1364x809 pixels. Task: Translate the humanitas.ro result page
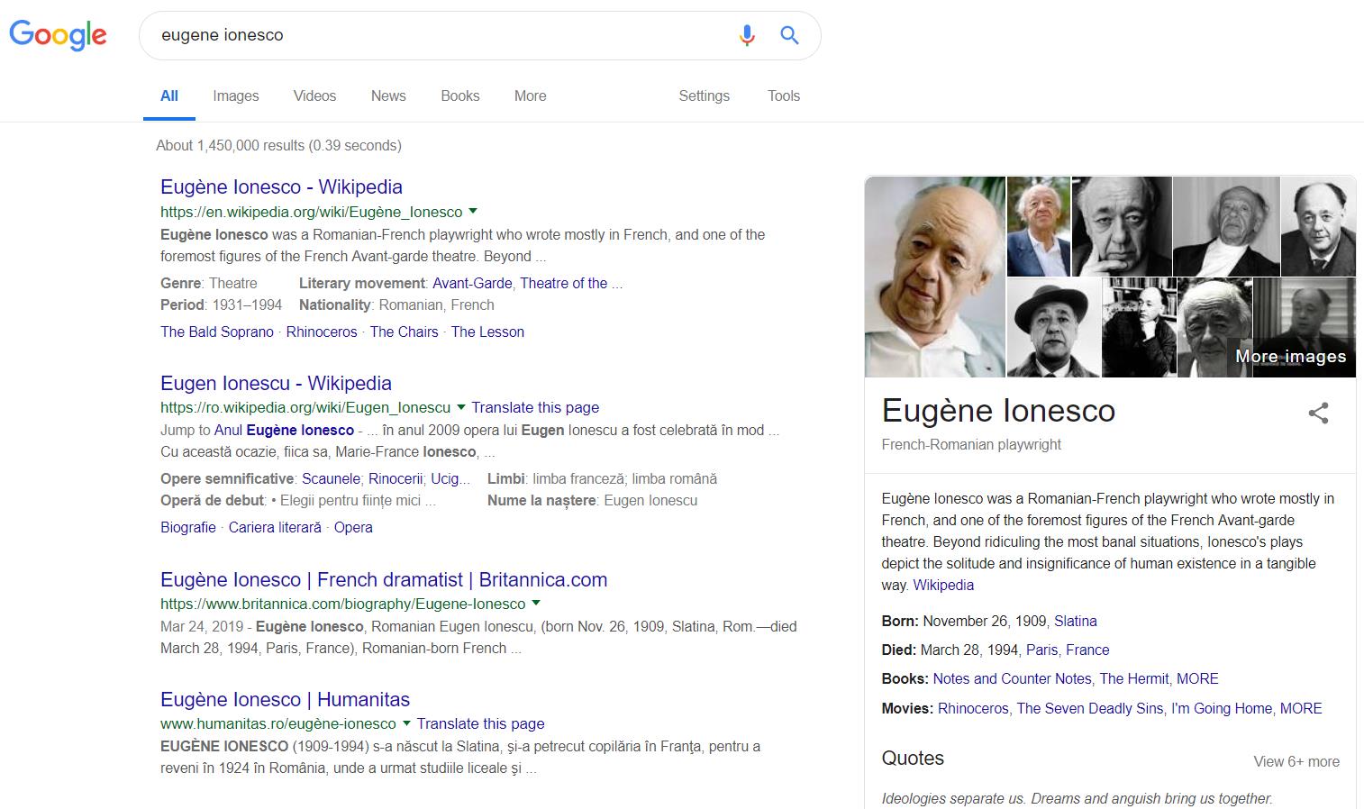480,723
